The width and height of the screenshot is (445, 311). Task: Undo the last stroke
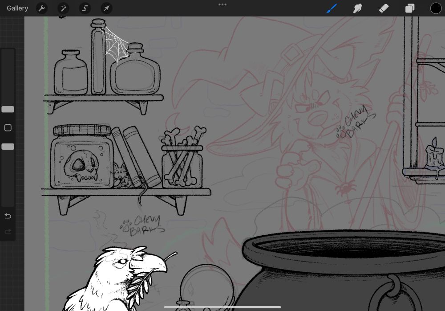[x=8, y=216]
